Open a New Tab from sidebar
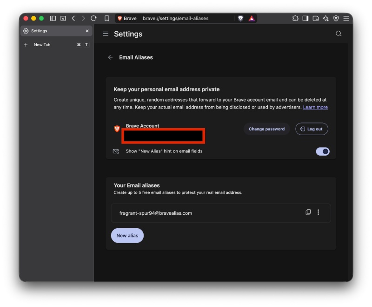Screen dimensions: 372x307 (56, 45)
